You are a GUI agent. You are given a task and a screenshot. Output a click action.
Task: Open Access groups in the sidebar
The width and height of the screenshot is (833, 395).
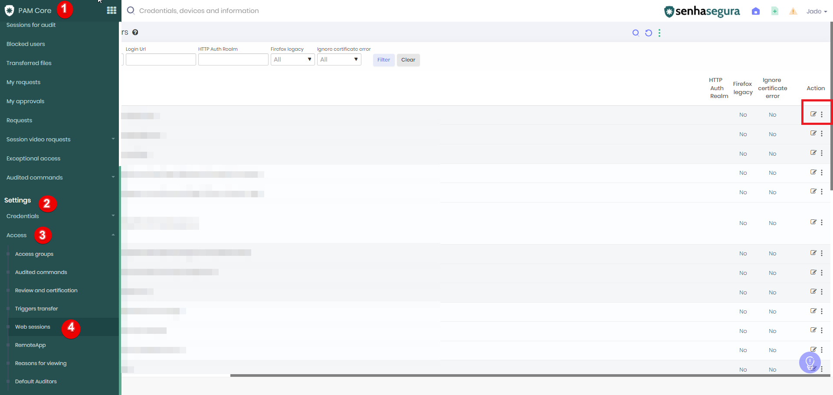click(34, 254)
